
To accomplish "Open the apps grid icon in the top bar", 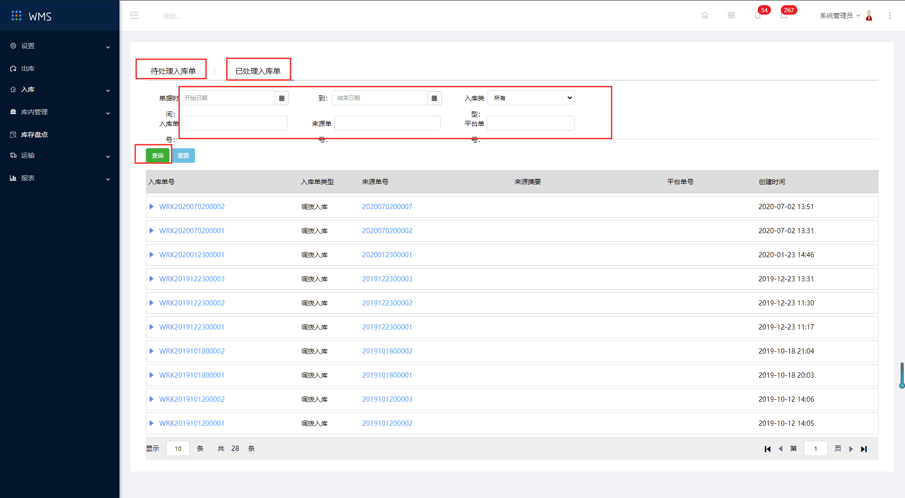I will tap(731, 15).
